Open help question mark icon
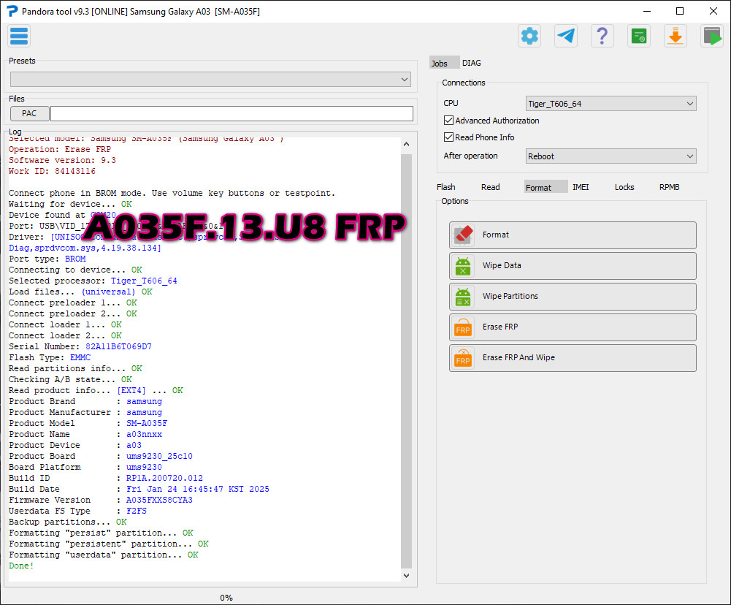Viewport: 731px width, 605px height. (x=602, y=36)
